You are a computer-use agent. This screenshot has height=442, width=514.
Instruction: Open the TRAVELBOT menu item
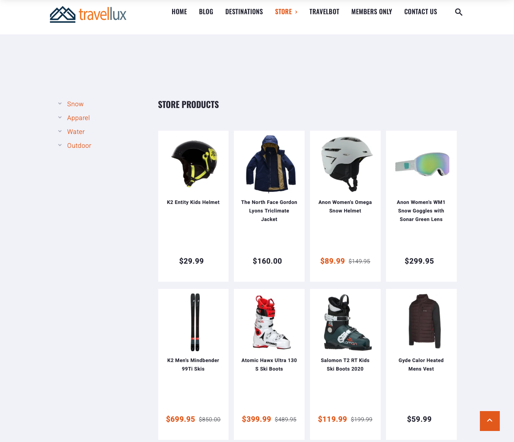click(324, 12)
